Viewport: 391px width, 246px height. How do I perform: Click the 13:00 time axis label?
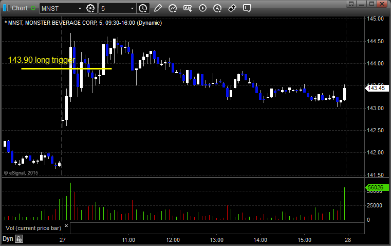tap(216, 240)
